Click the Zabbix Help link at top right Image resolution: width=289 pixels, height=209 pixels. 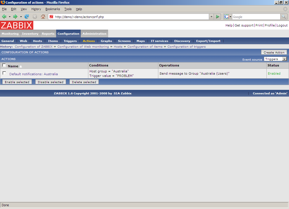click(x=229, y=25)
